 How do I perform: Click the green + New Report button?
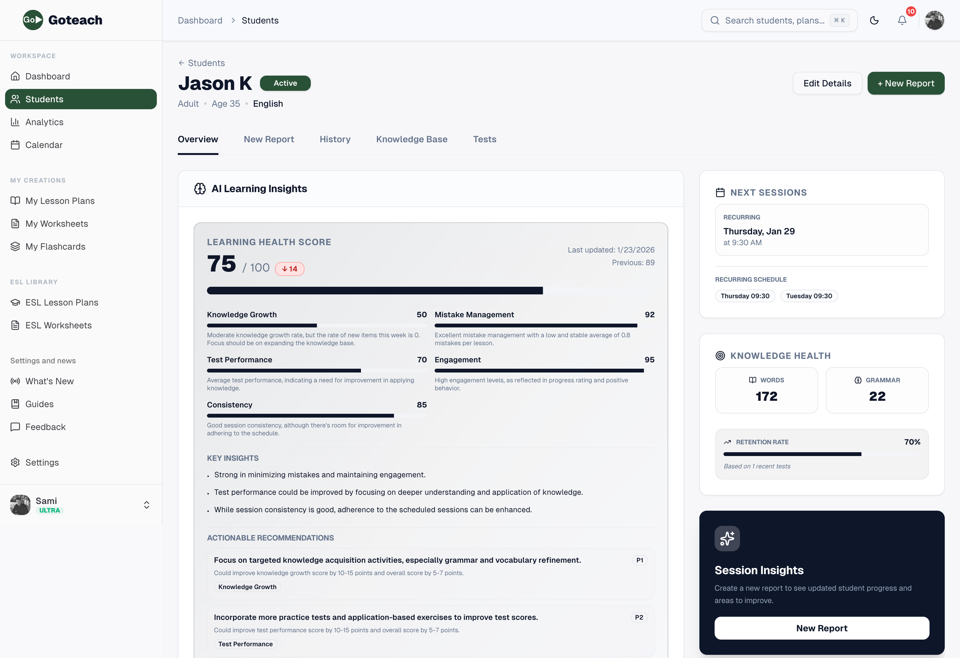[905, 83]
